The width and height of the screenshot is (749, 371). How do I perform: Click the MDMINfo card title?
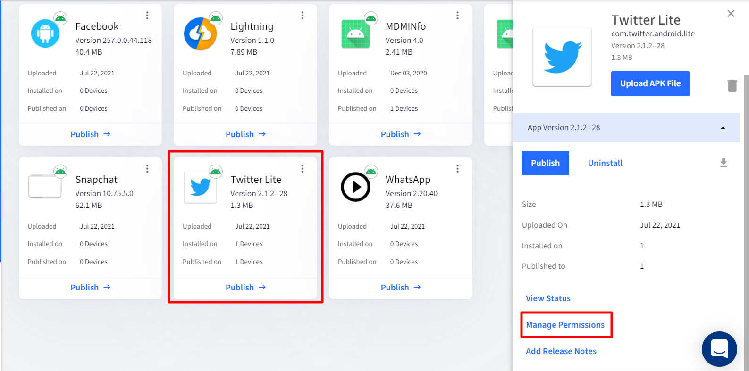click(x=405, y=26)
